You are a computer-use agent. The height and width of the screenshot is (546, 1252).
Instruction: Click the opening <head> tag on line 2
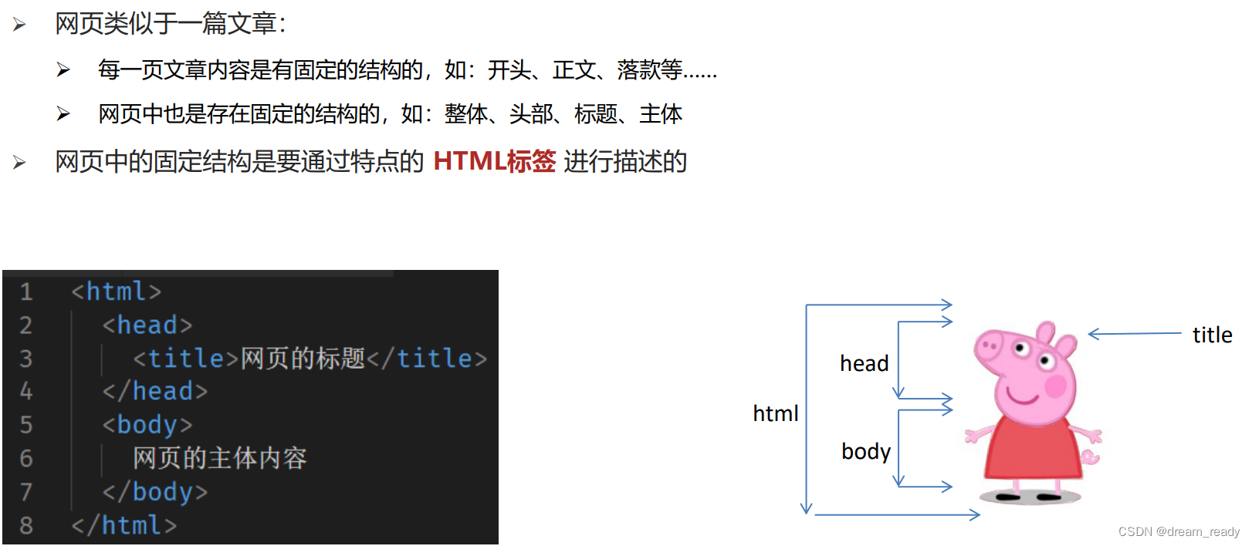pos(147,325)
